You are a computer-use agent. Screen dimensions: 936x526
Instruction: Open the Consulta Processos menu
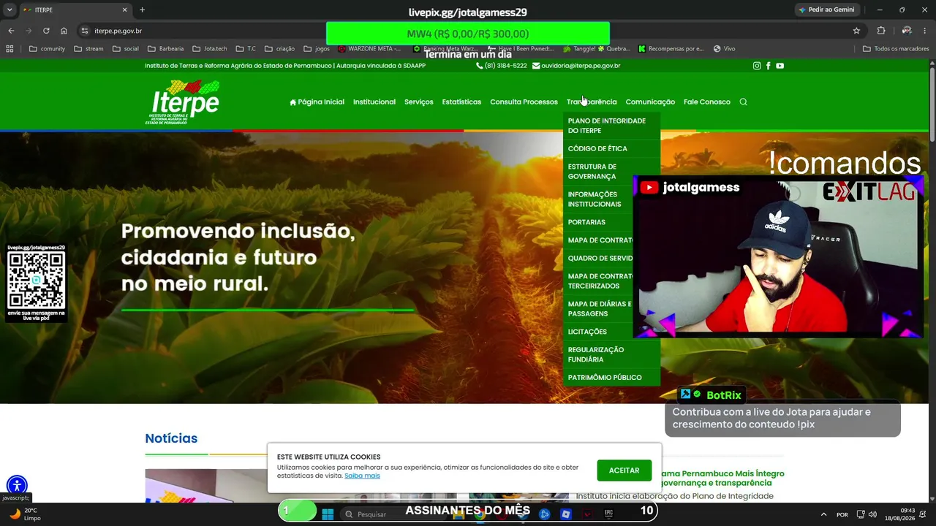click(x=524, y=102)
